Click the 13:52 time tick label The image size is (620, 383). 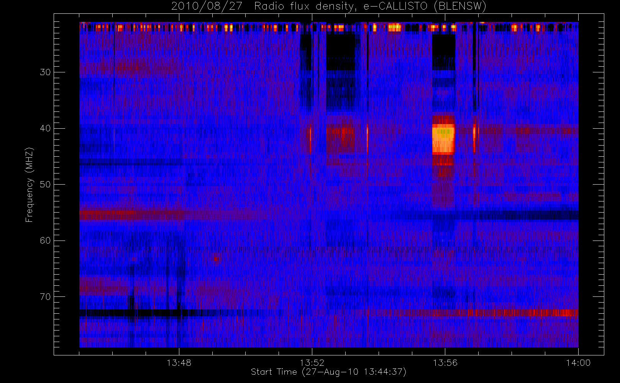(x=312, y=363)
